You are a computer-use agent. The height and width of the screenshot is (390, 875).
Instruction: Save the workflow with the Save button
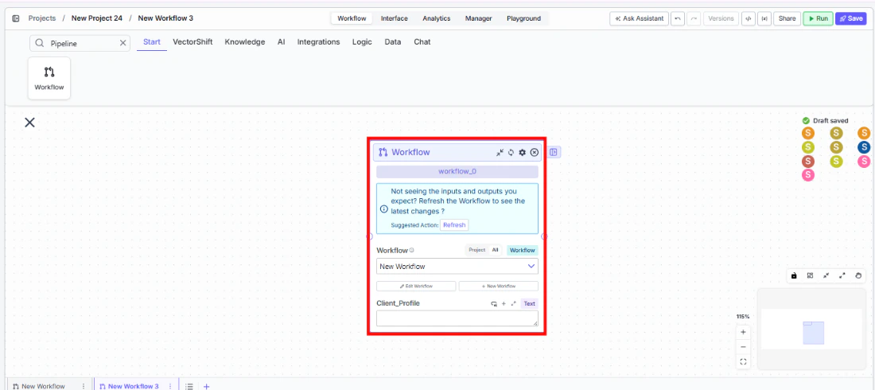click(x=851, y=18)
